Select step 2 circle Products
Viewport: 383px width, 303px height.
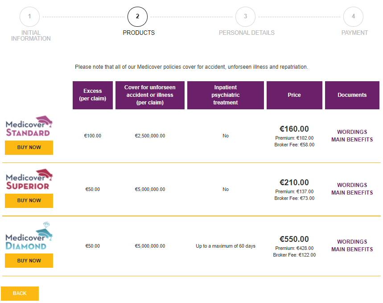(x=137, y=17)
